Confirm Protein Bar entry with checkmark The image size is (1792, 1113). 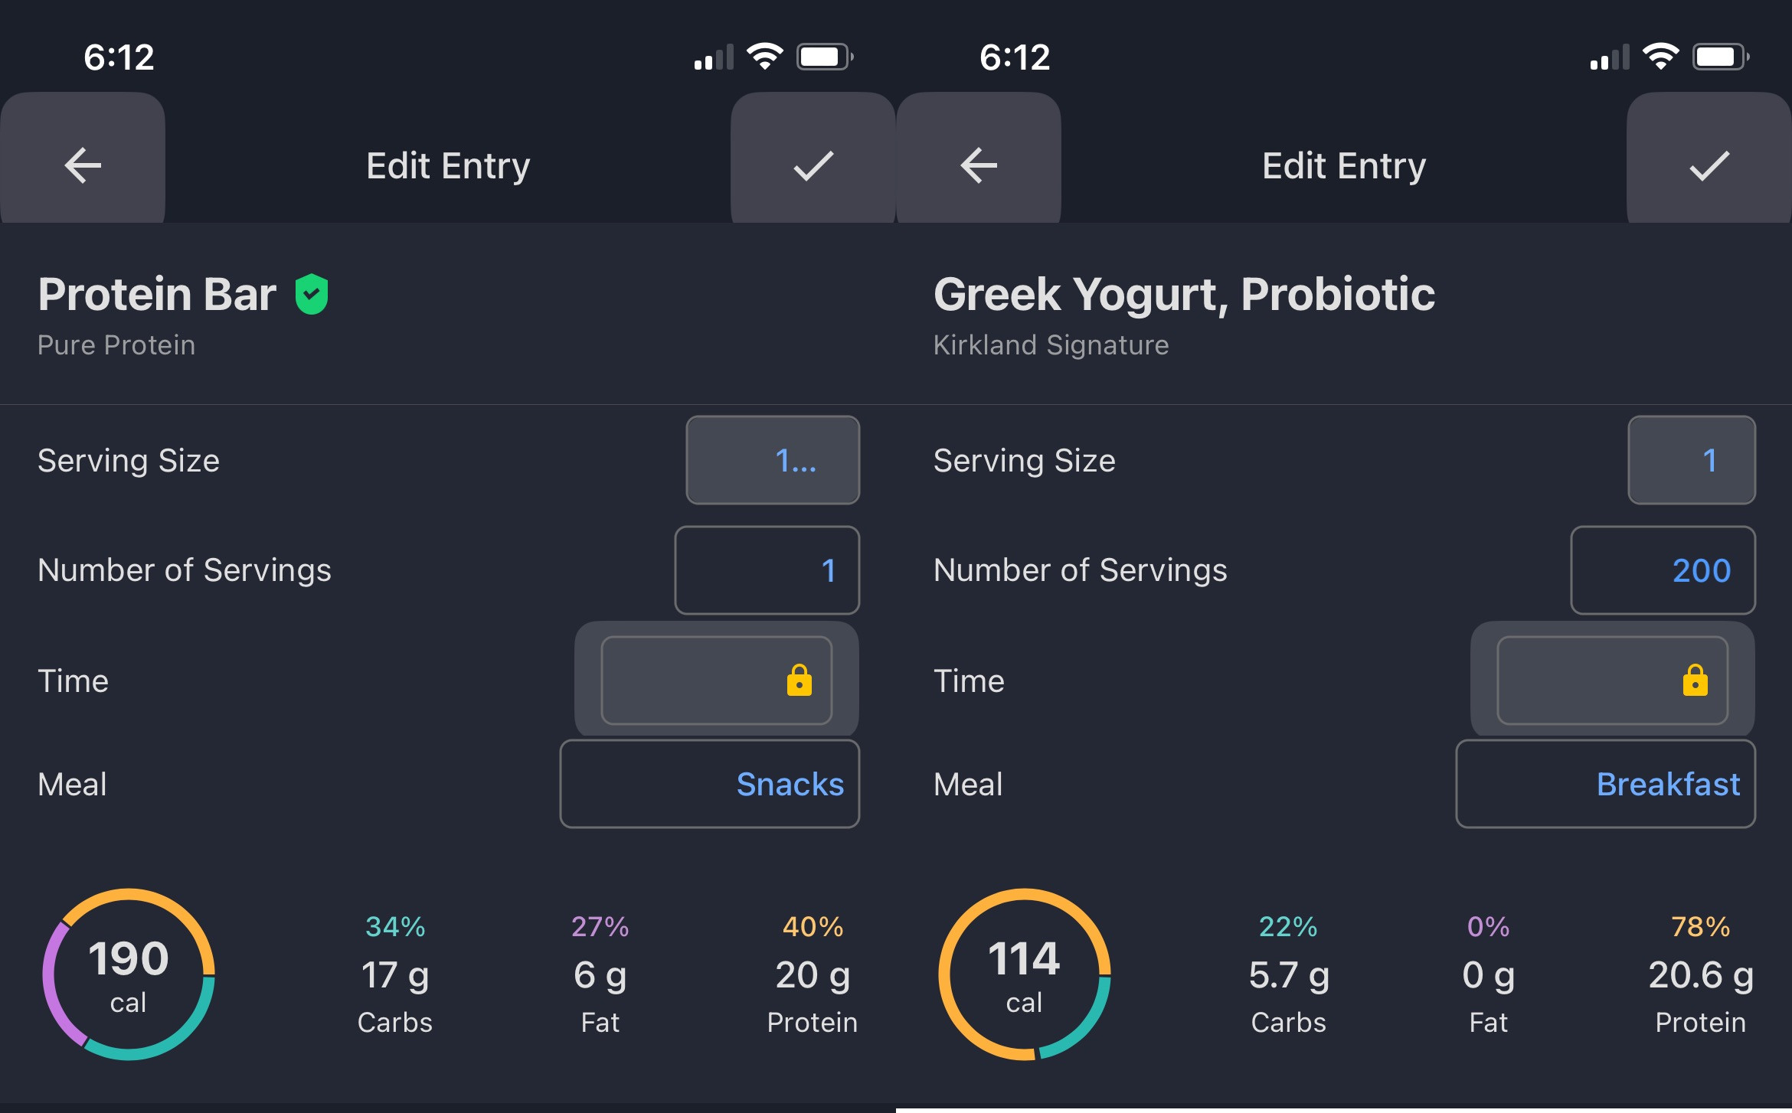click(813, 158)
